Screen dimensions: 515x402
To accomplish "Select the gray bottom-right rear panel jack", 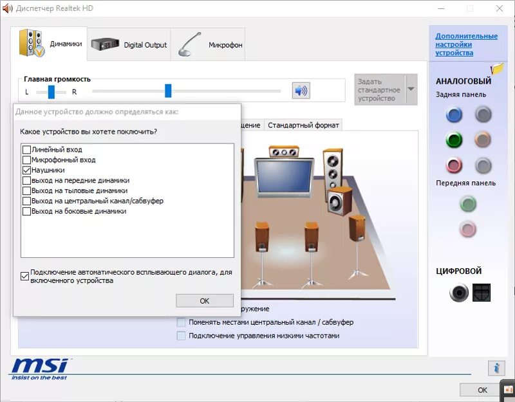I will pyautogui.click(x=483, y=165).
